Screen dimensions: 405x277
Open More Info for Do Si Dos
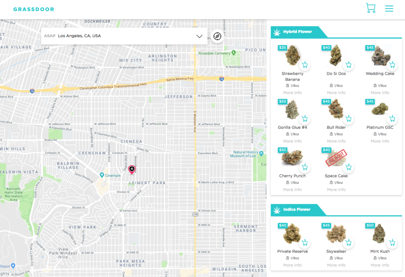(336, 93)
